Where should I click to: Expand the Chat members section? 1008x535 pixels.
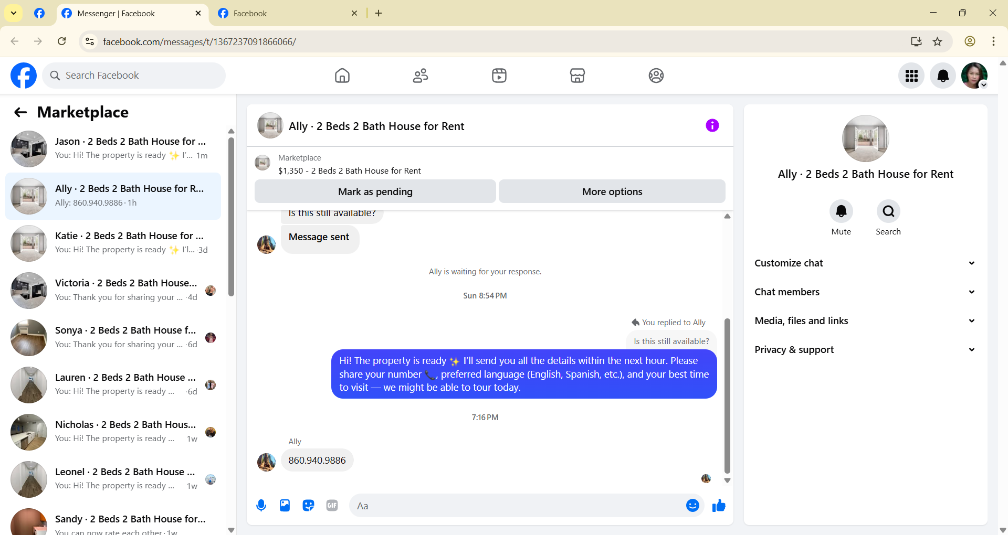pos(865,292)
